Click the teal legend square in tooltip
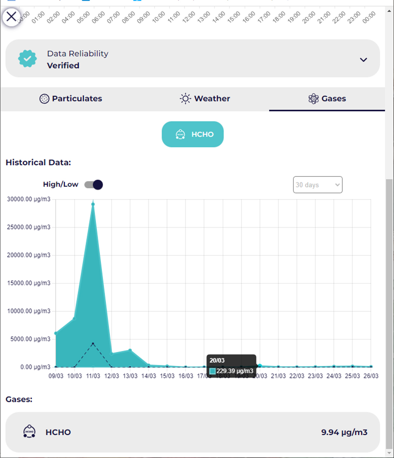The image size is (394, 458). (212, 371)
